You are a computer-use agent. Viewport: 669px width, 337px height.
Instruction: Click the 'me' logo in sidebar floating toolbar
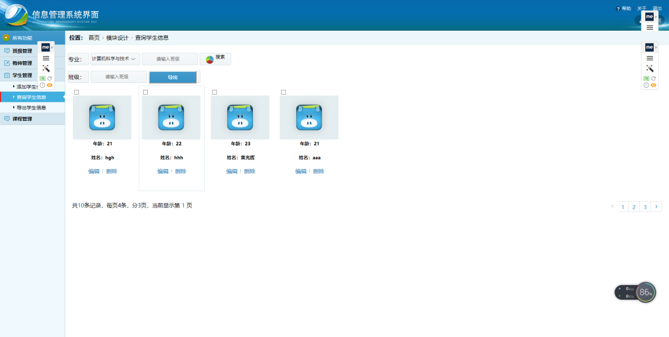[45, 48]
